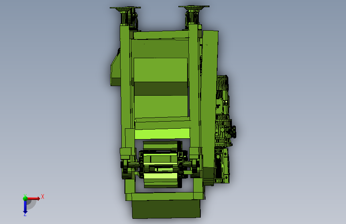Image resolution: width=346 pixels, height=224 pixels.
Task: Click the red "X" label of the triad
Action: click(43, 196)
